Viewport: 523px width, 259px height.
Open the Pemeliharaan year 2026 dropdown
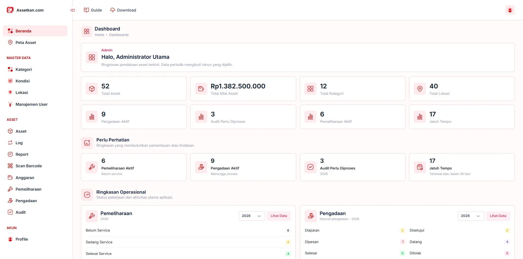(252, 216)
